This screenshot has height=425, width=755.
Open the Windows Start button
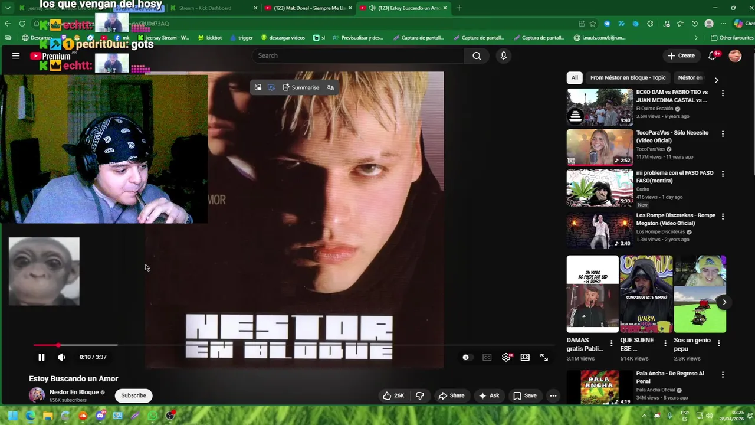click(12, 416)
